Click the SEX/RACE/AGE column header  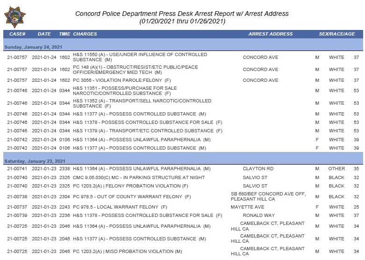337,34
